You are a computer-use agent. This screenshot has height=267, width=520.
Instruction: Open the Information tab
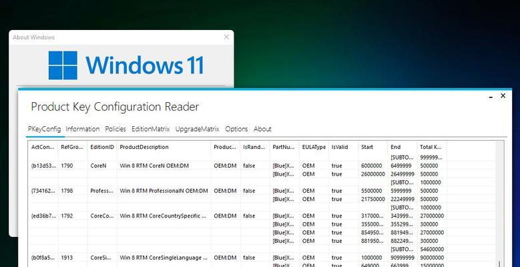(83, 129)
